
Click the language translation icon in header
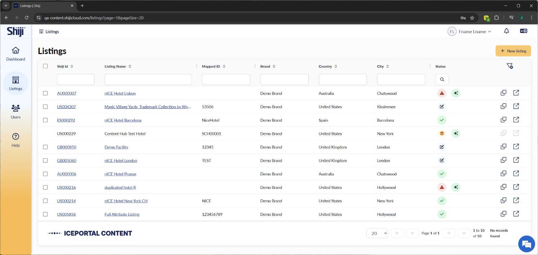tap(523, 31)
